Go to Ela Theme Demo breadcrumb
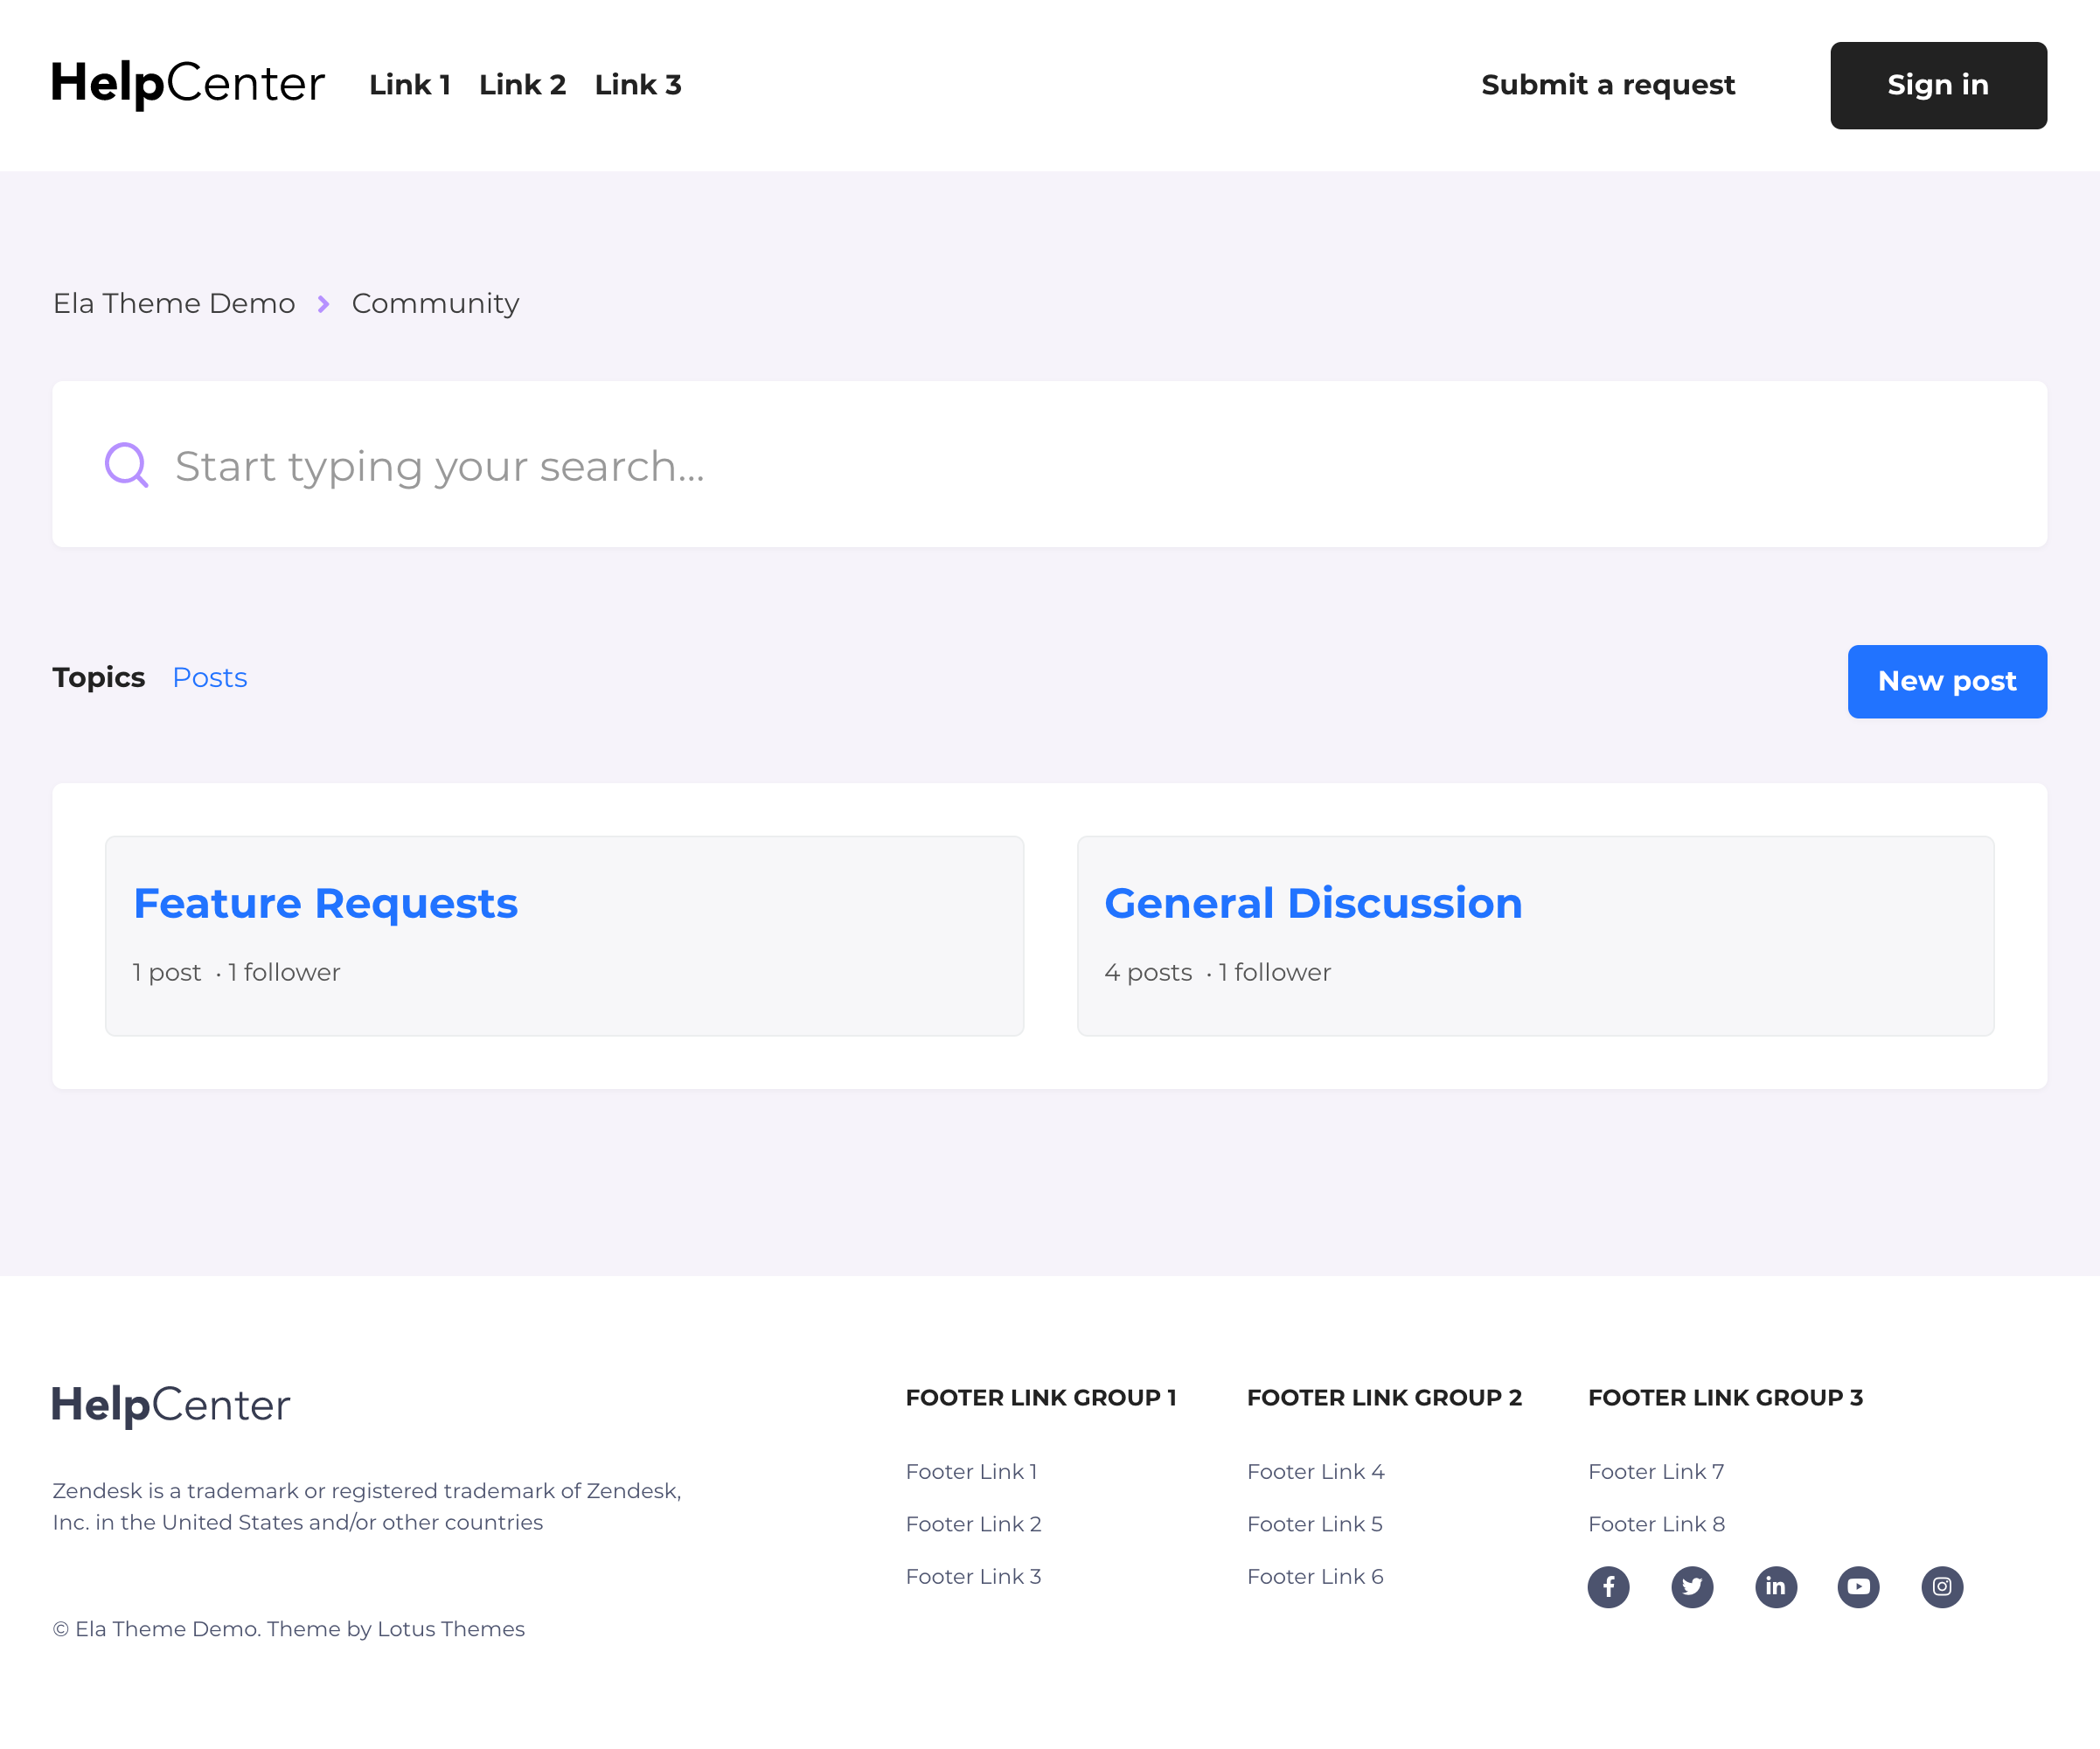2100x1749 pixels. point(174,303)
